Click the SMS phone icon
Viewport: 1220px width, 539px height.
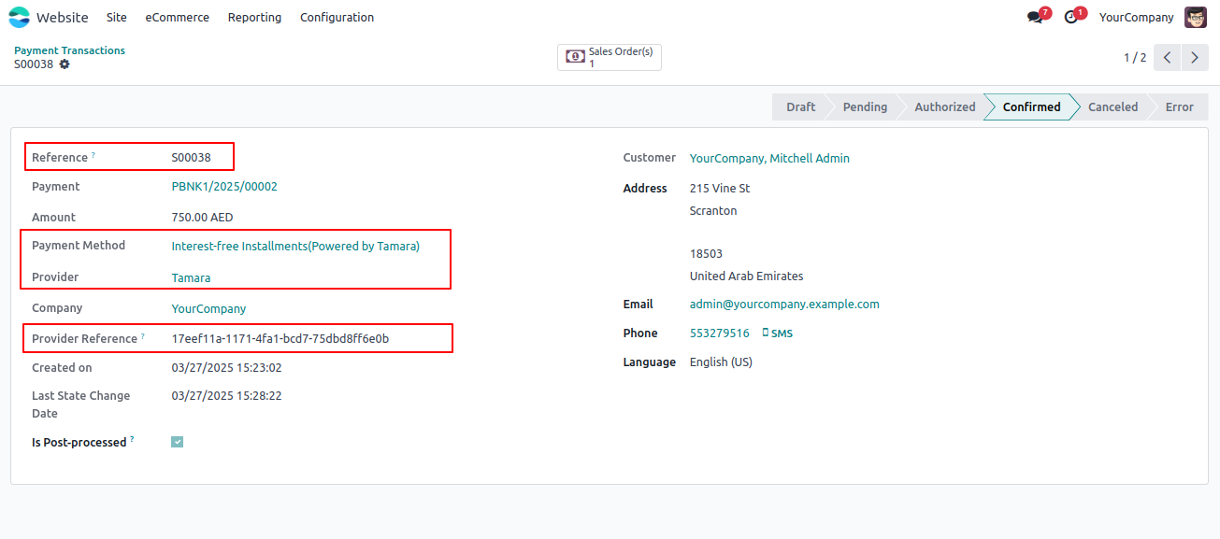coord(766,333)
